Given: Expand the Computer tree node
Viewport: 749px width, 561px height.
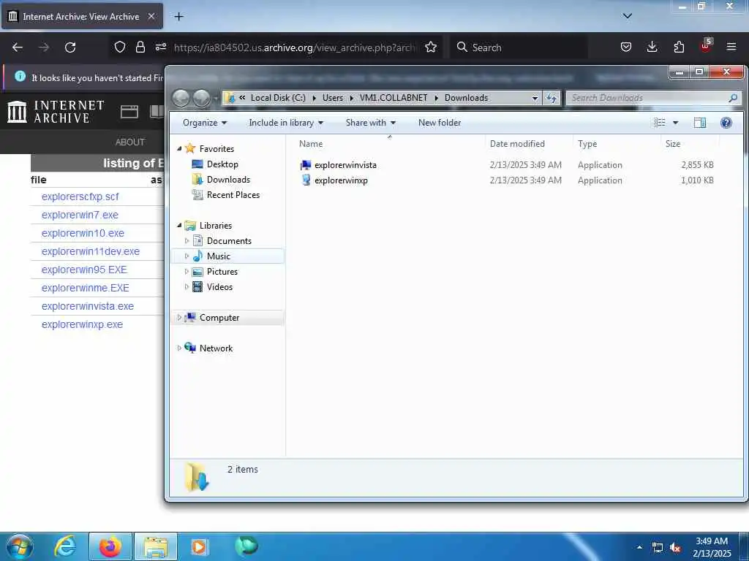Looking at the screenshot, I should tap(179, 317).
